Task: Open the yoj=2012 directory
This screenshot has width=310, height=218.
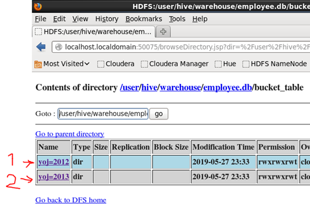Action: point(53,162)
